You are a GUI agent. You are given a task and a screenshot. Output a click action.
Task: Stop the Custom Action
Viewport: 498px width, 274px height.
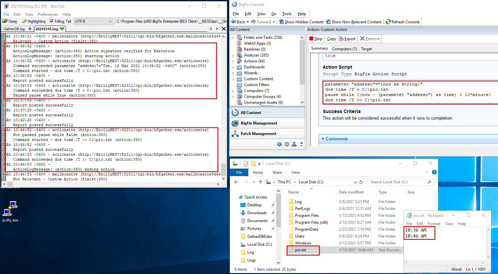tap(316, 39)
